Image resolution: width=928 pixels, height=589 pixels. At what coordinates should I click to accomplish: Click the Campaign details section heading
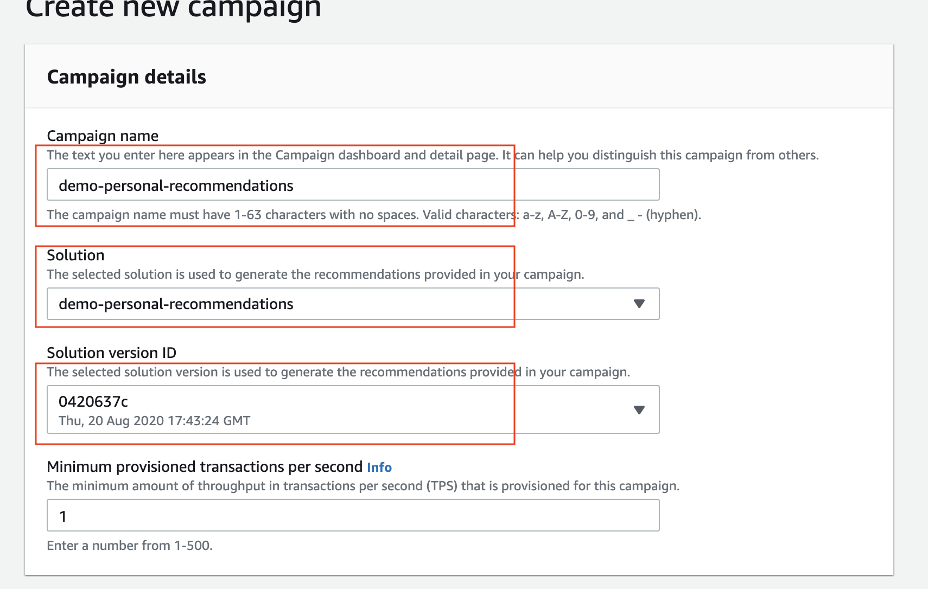point(126,77)
